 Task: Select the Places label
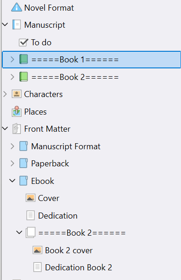[35, 112]
